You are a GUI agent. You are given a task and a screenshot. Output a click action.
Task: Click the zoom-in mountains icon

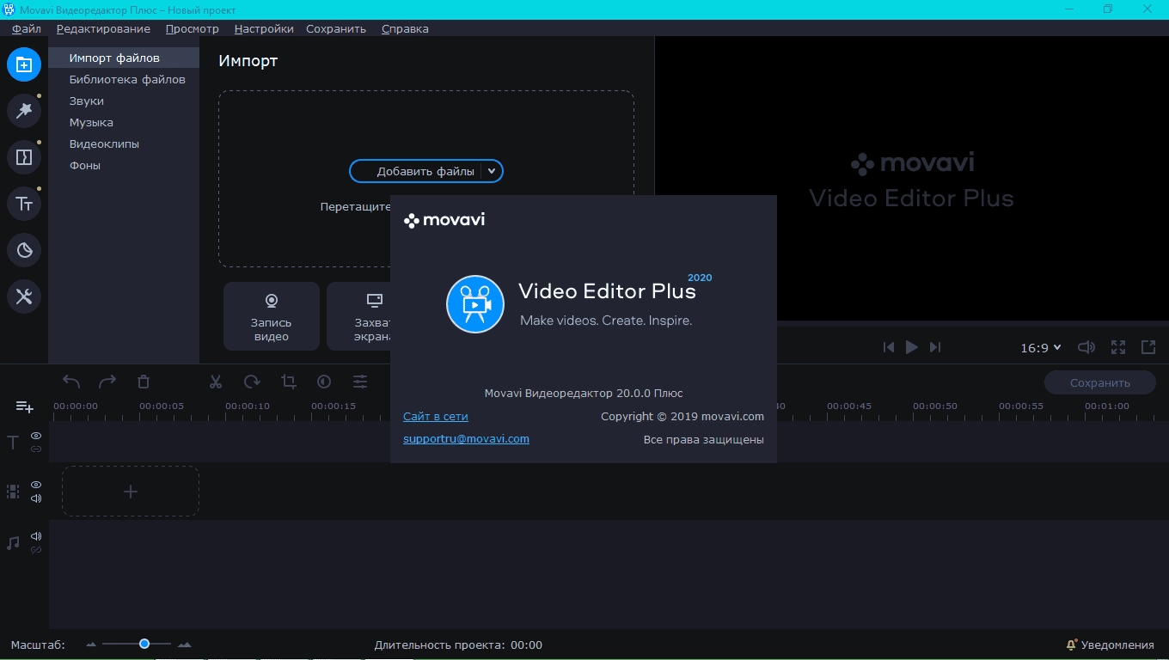point(184,645)
